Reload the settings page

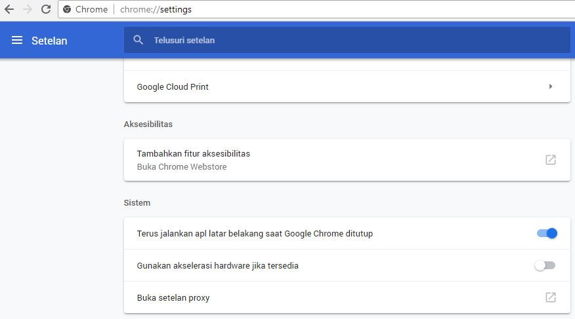pos(46,10)
